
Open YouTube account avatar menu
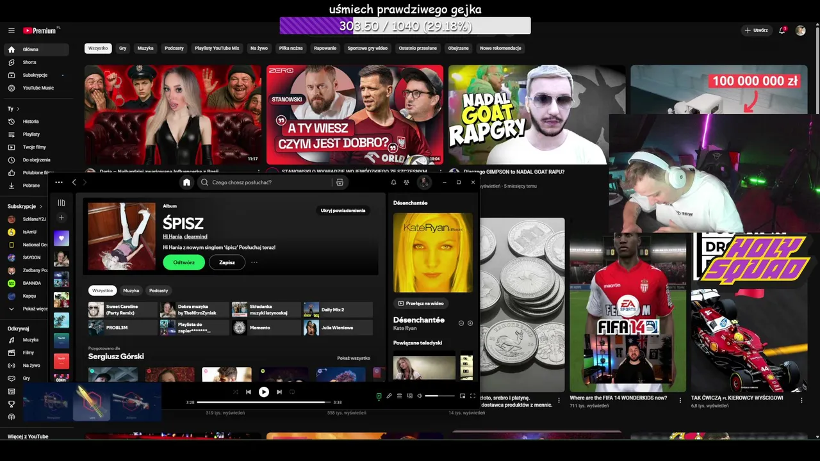(800, 30)
